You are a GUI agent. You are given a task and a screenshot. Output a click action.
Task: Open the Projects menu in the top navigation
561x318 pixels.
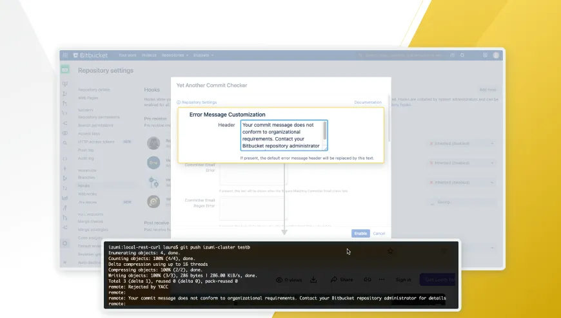coord(149,55)
